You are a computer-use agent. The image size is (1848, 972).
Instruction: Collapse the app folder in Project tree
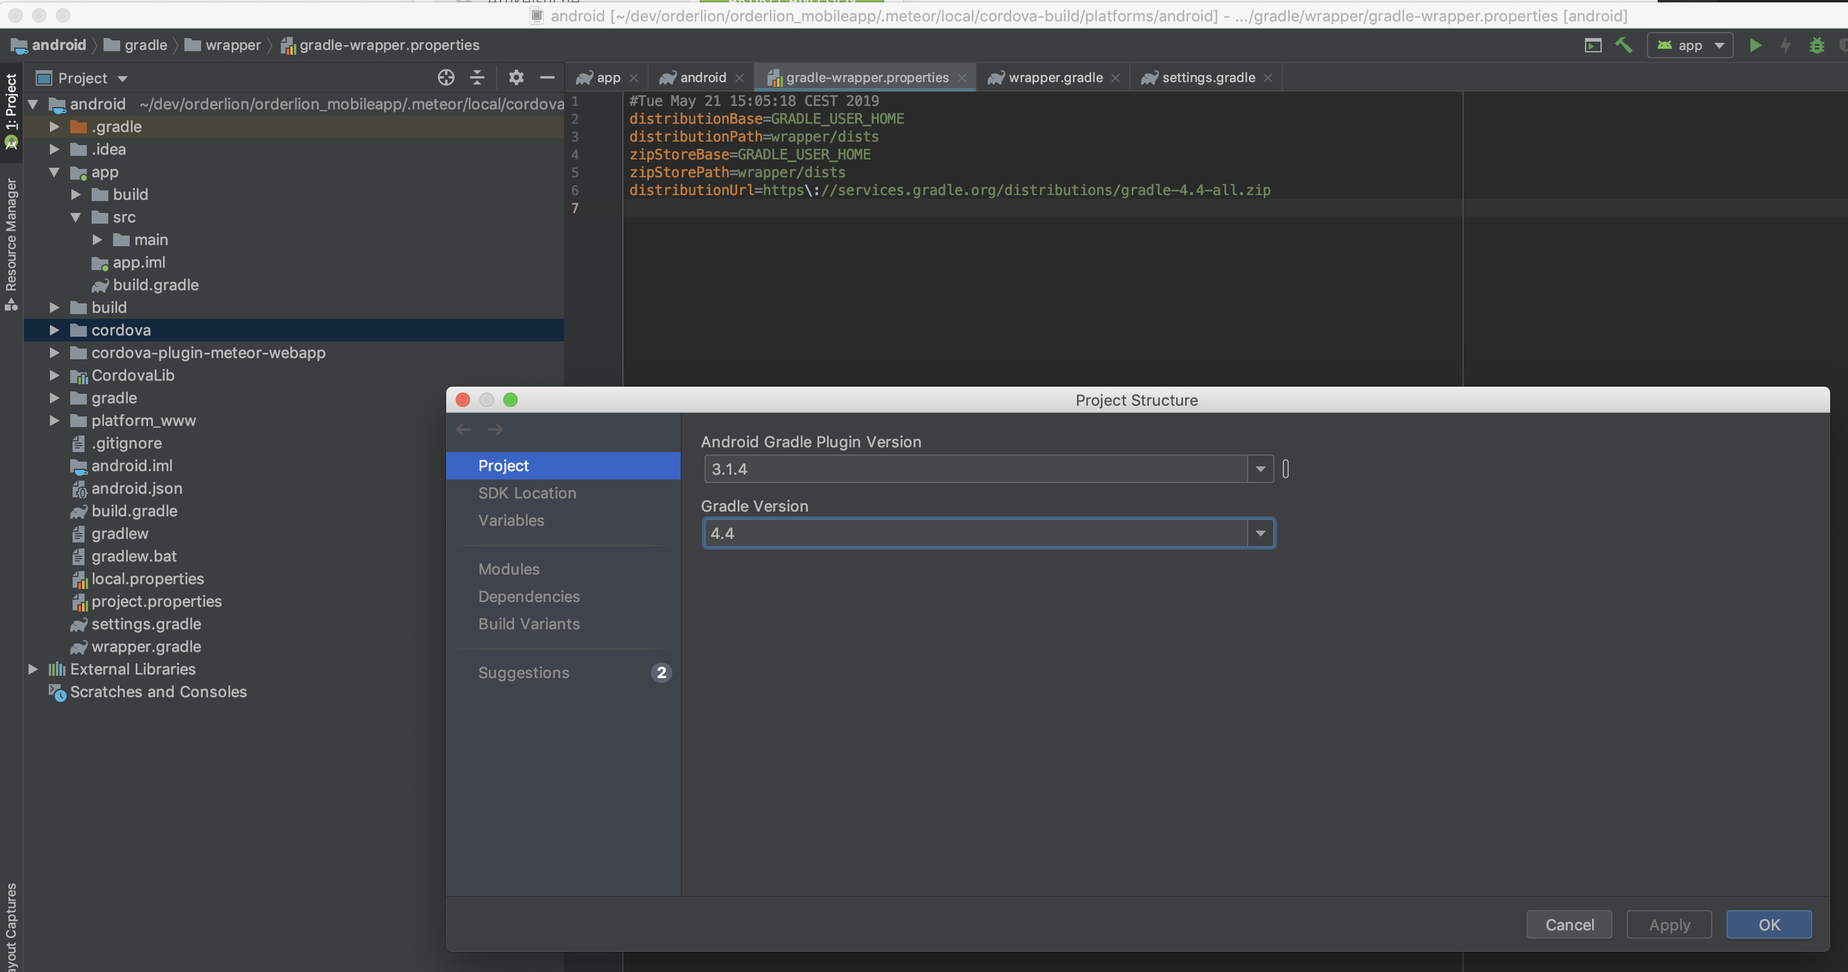click(x=54, y=172)
